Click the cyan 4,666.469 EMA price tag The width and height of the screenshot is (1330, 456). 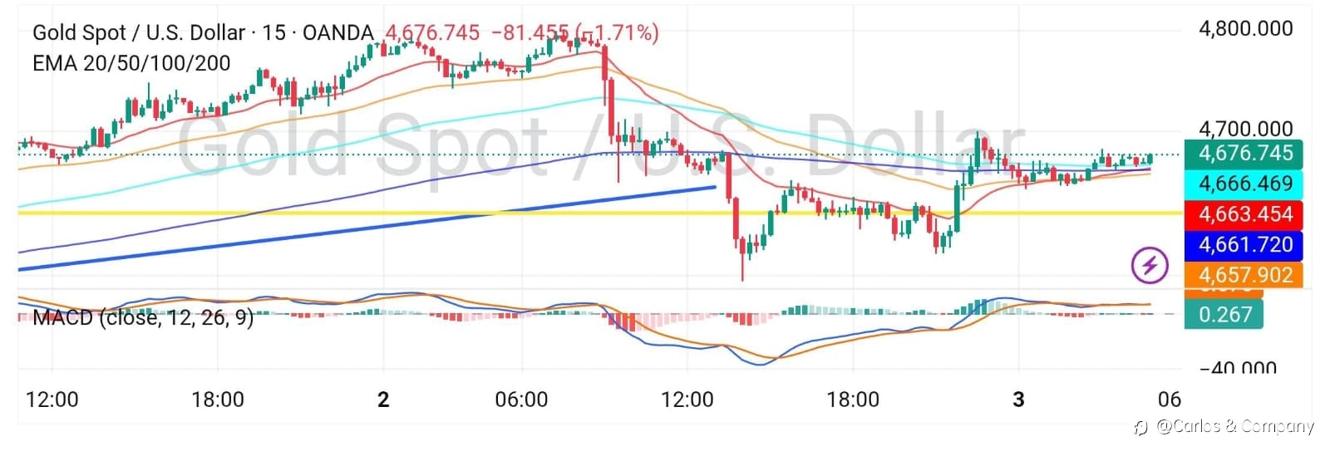tap(1244, 184)
